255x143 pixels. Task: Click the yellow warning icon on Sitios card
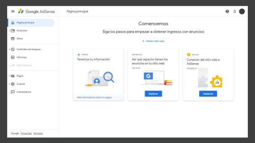click(188, 55)
